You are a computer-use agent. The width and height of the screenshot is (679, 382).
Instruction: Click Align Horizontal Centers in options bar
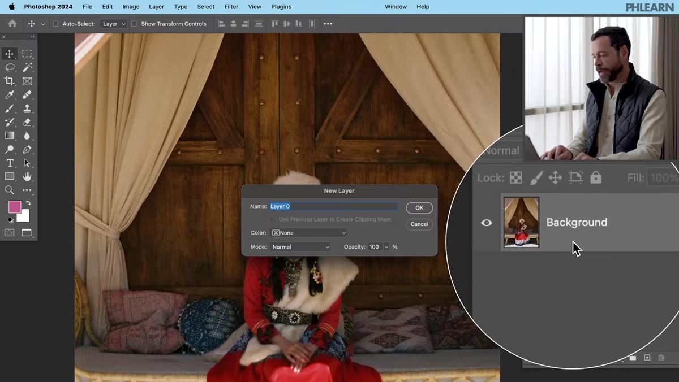coord(233,24)
